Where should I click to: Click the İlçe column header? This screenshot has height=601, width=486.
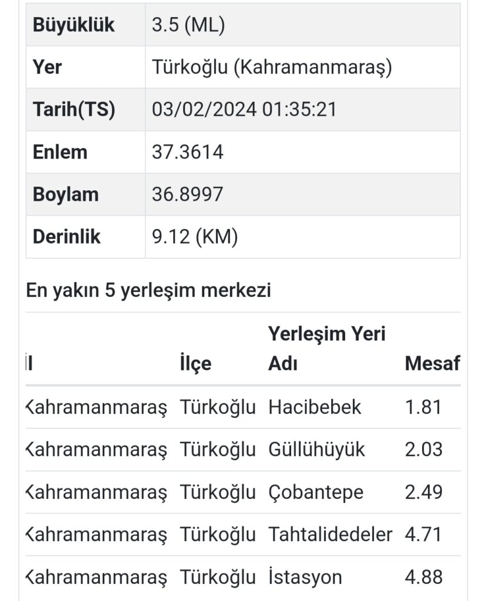click(195, 364)
